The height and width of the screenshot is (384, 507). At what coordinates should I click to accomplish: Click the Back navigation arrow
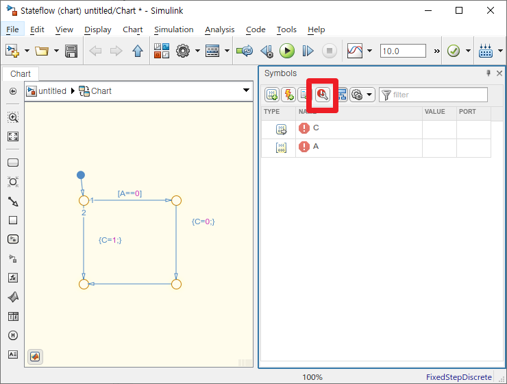click(95, 51)
